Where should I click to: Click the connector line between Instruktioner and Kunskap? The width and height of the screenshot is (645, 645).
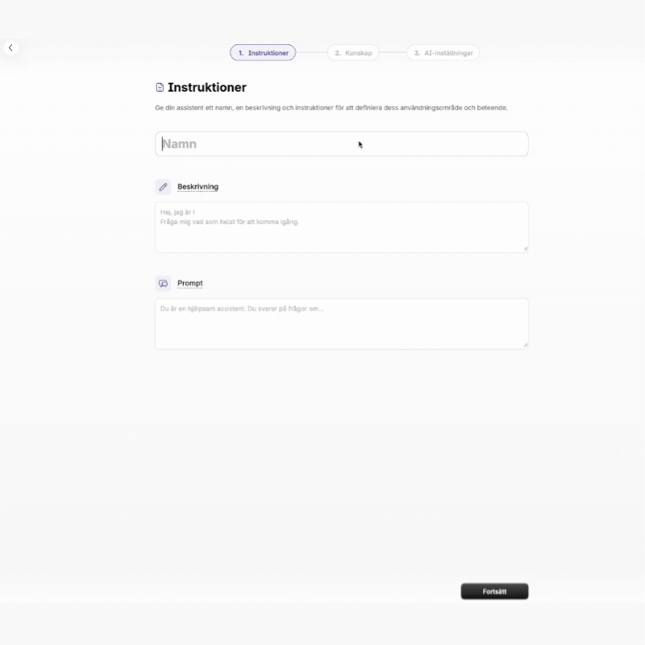(x=311, y=53)
